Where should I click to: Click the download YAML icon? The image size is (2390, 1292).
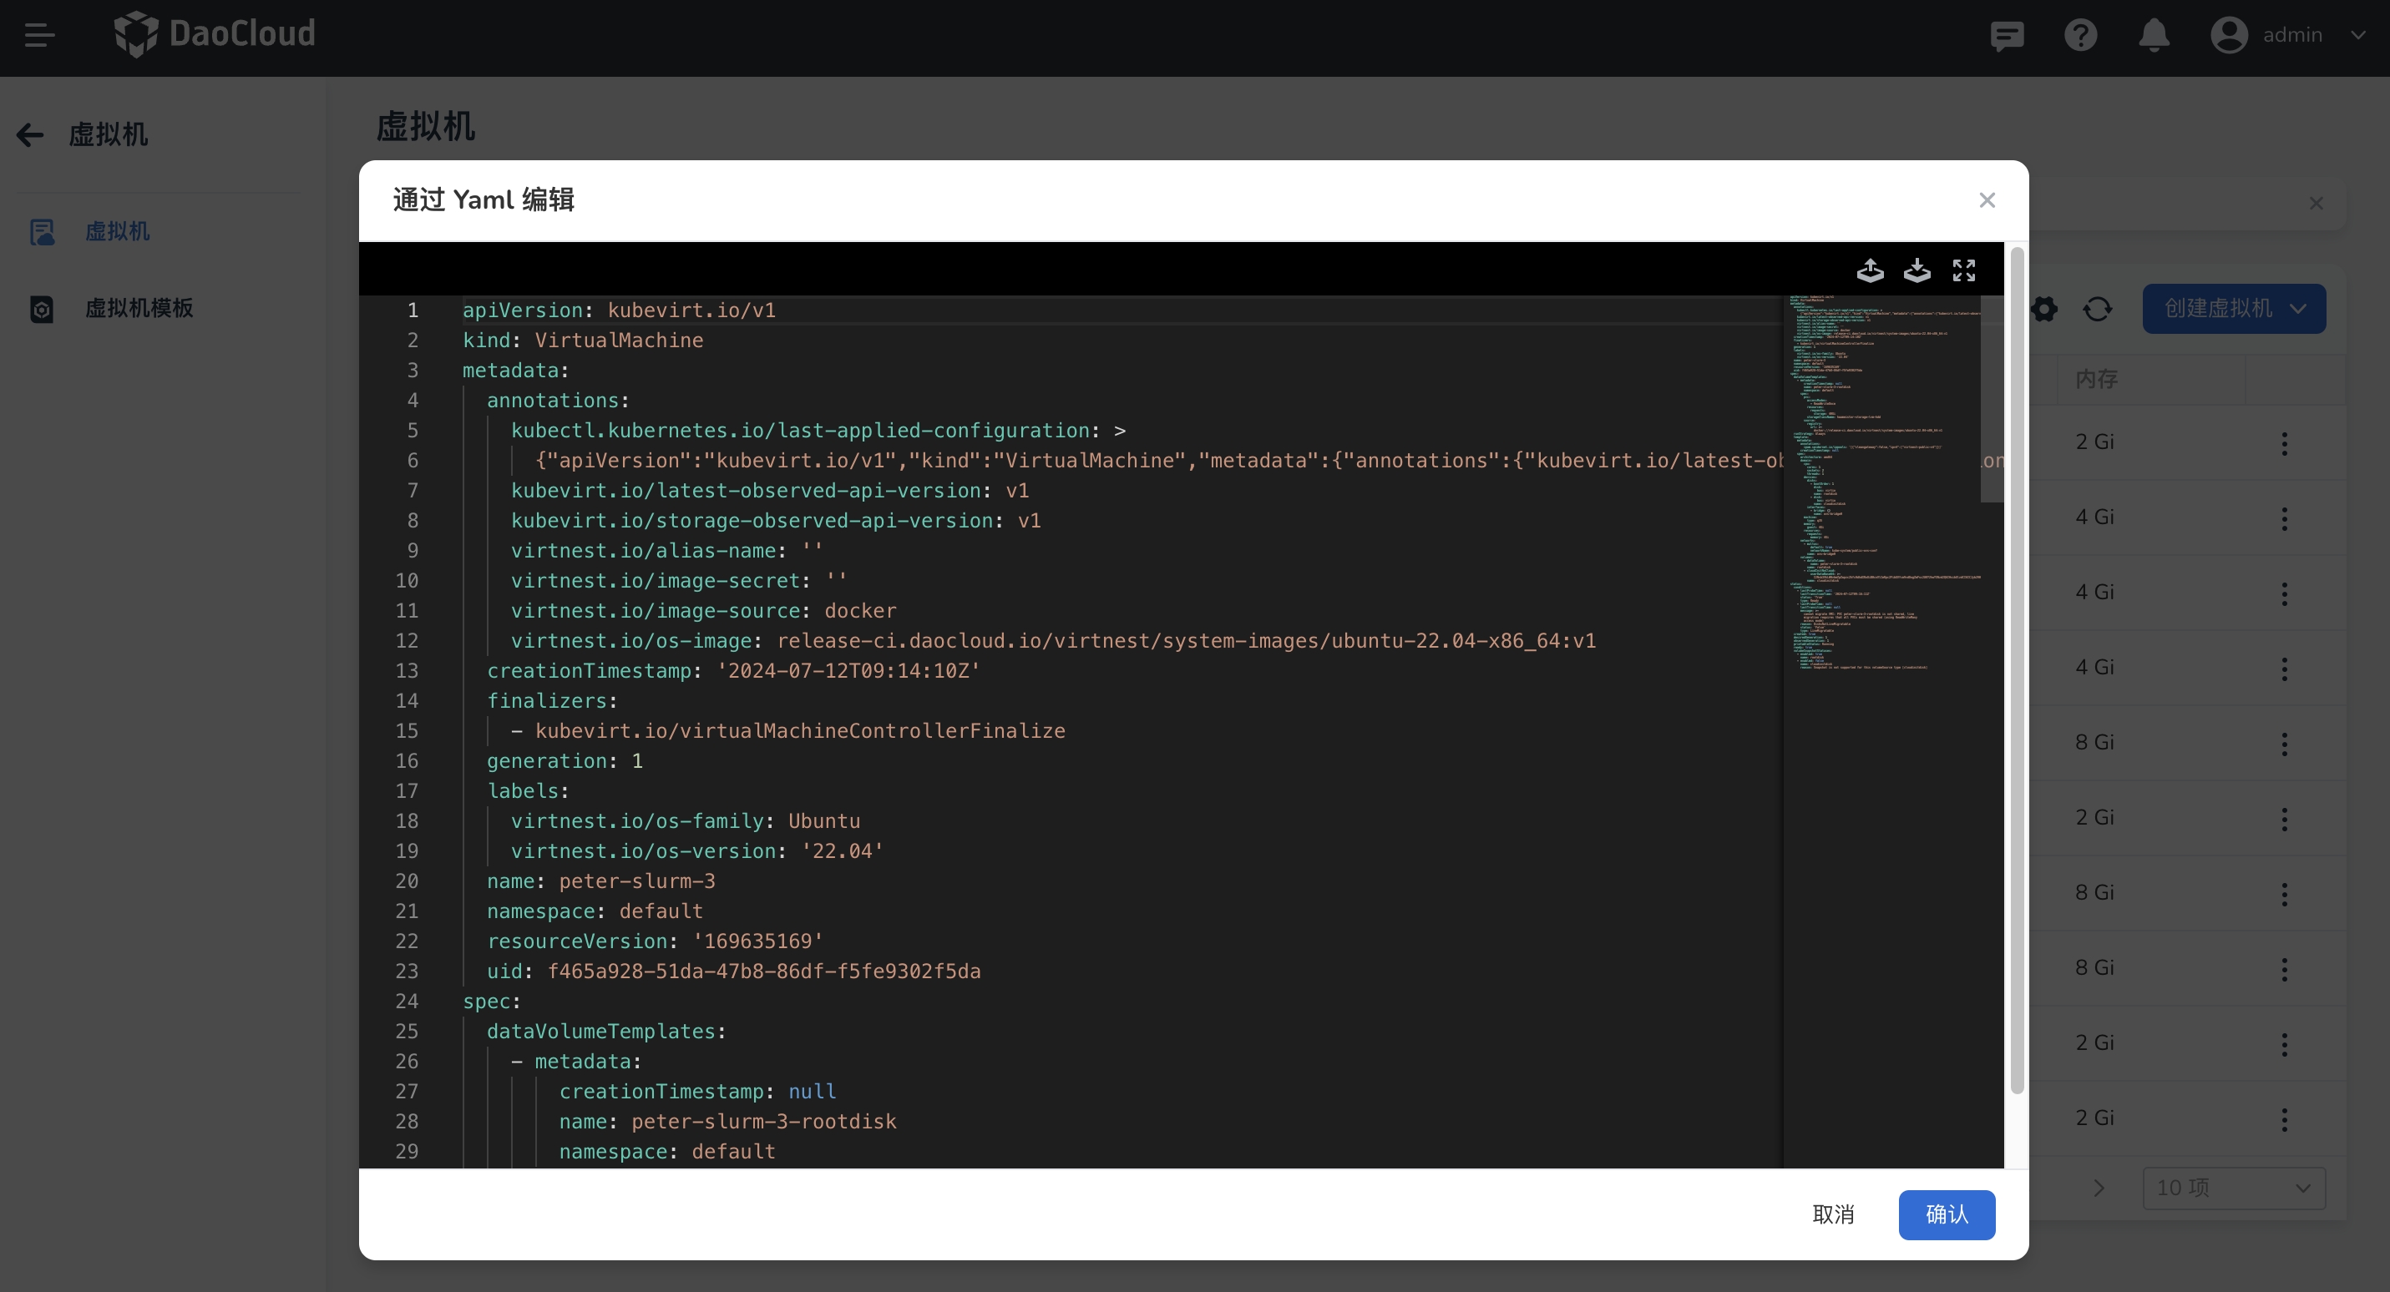(1916, 270)
